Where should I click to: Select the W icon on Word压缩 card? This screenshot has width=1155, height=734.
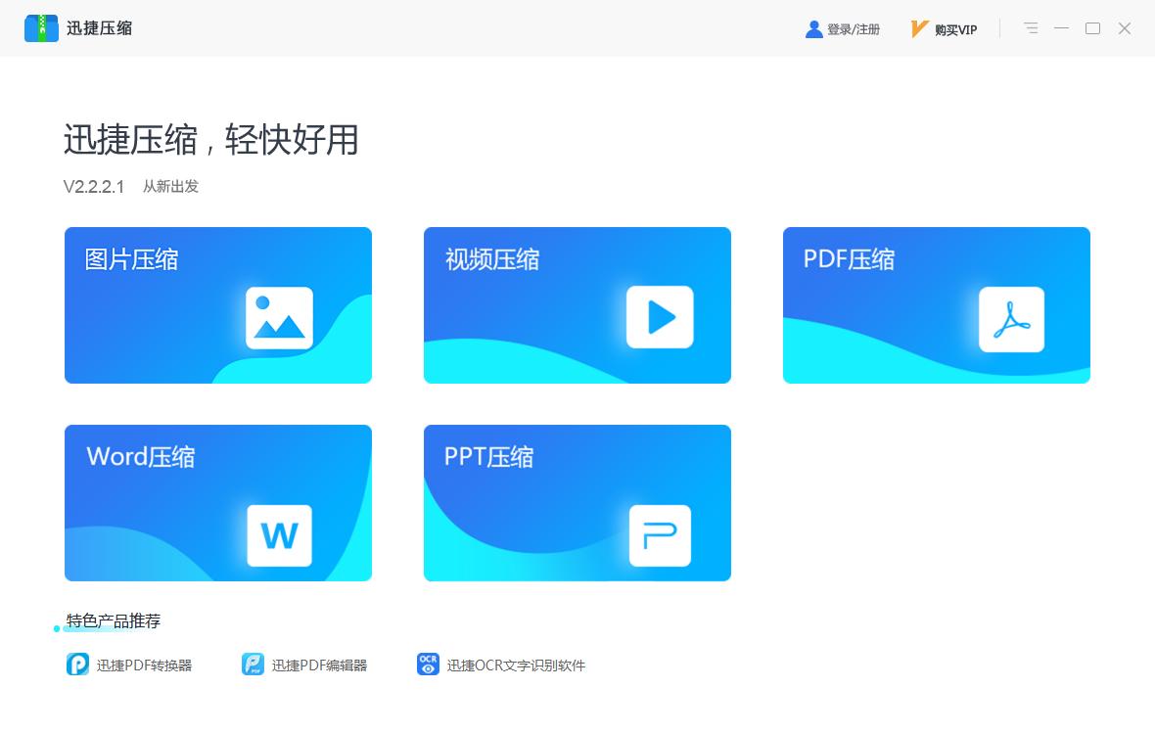(279, 536)
